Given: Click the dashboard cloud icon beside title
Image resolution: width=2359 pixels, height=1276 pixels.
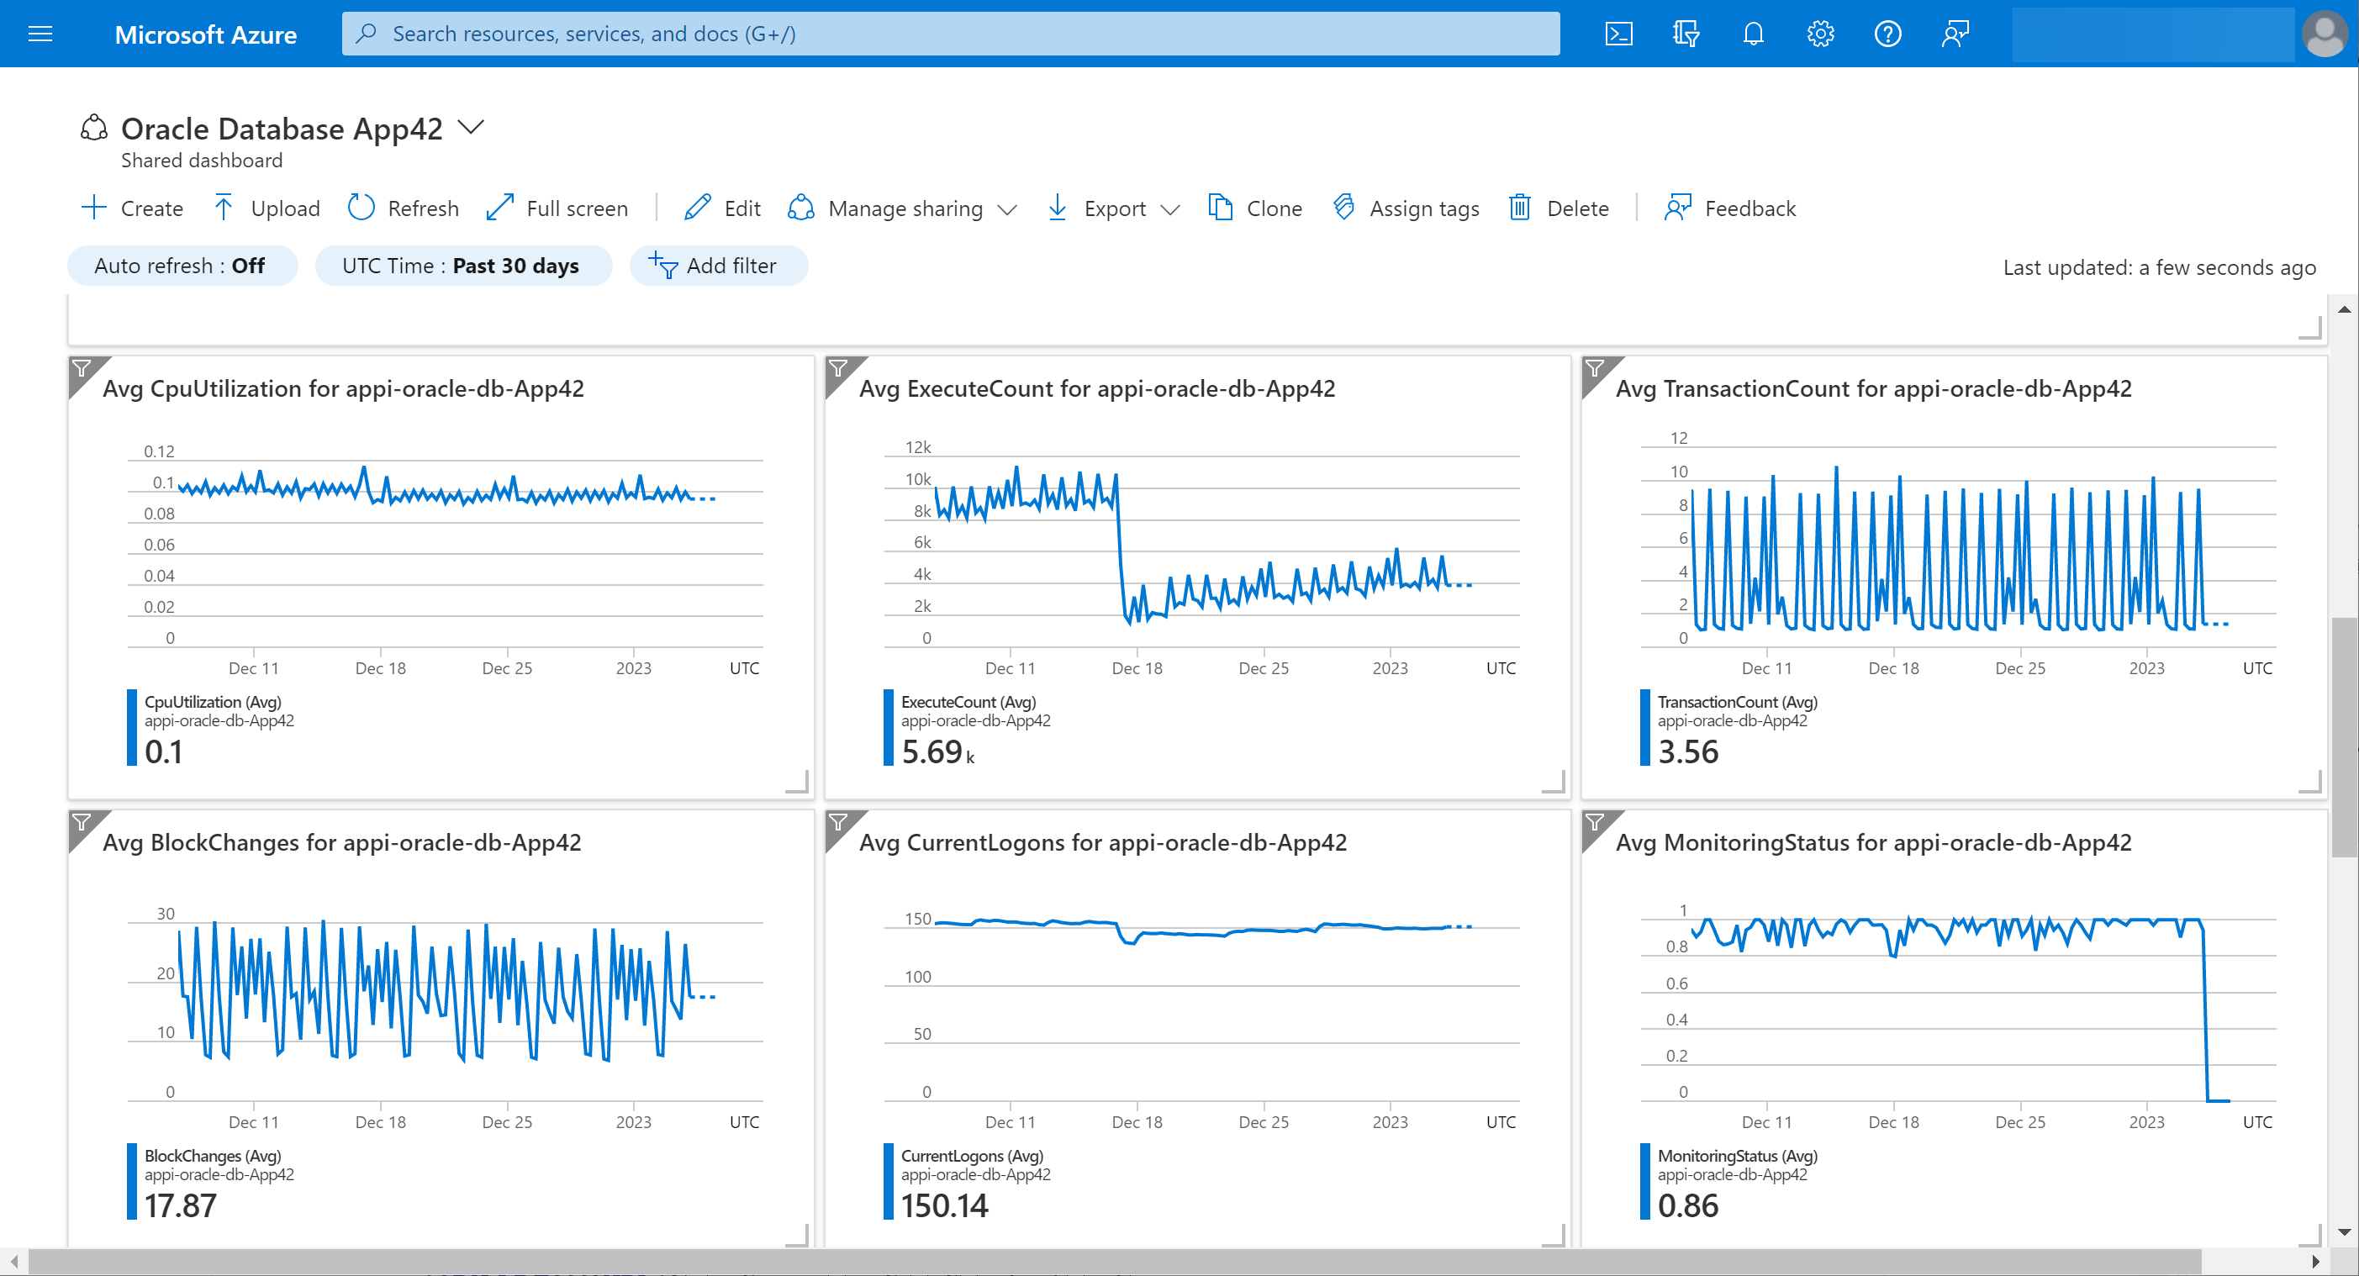Looking at the screenshot, I should (x=93, y=127).
